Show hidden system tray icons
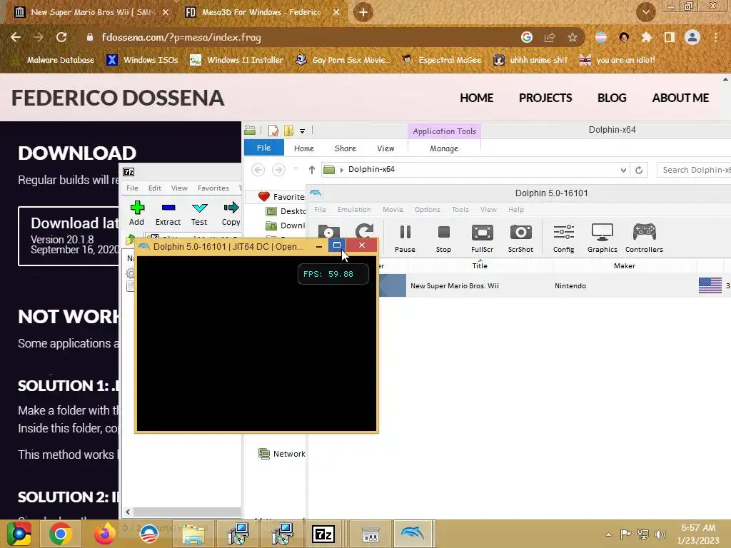The image size is (731, 548). (608, 534)
